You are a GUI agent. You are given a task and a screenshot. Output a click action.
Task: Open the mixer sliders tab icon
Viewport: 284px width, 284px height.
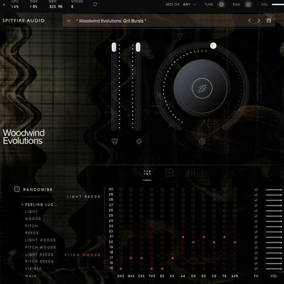(x=191, y=173)
